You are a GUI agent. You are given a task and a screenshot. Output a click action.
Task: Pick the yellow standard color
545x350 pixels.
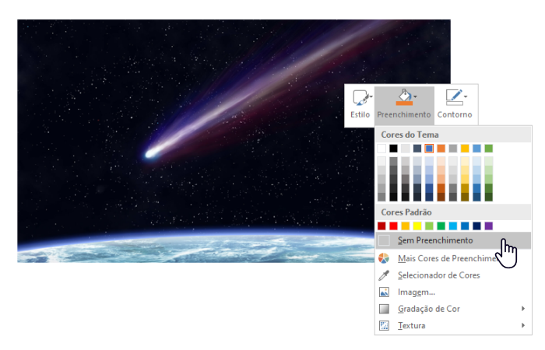[417, 226]
